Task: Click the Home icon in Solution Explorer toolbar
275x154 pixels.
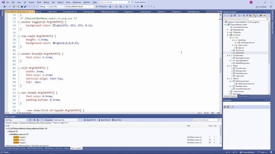Action: [x=231, y=15]
